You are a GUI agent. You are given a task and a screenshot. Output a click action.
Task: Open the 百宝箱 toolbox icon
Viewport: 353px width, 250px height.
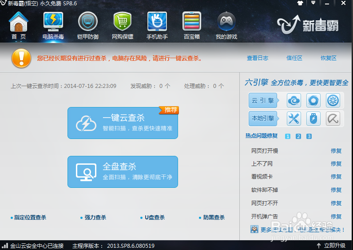click(191, 21)
